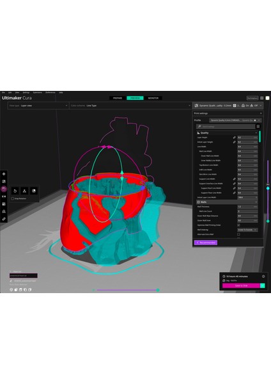Image resolution: width=271 pixels, height=384 pixels.
Task: Click the top view cube icon
Action: tap(20, 290)
